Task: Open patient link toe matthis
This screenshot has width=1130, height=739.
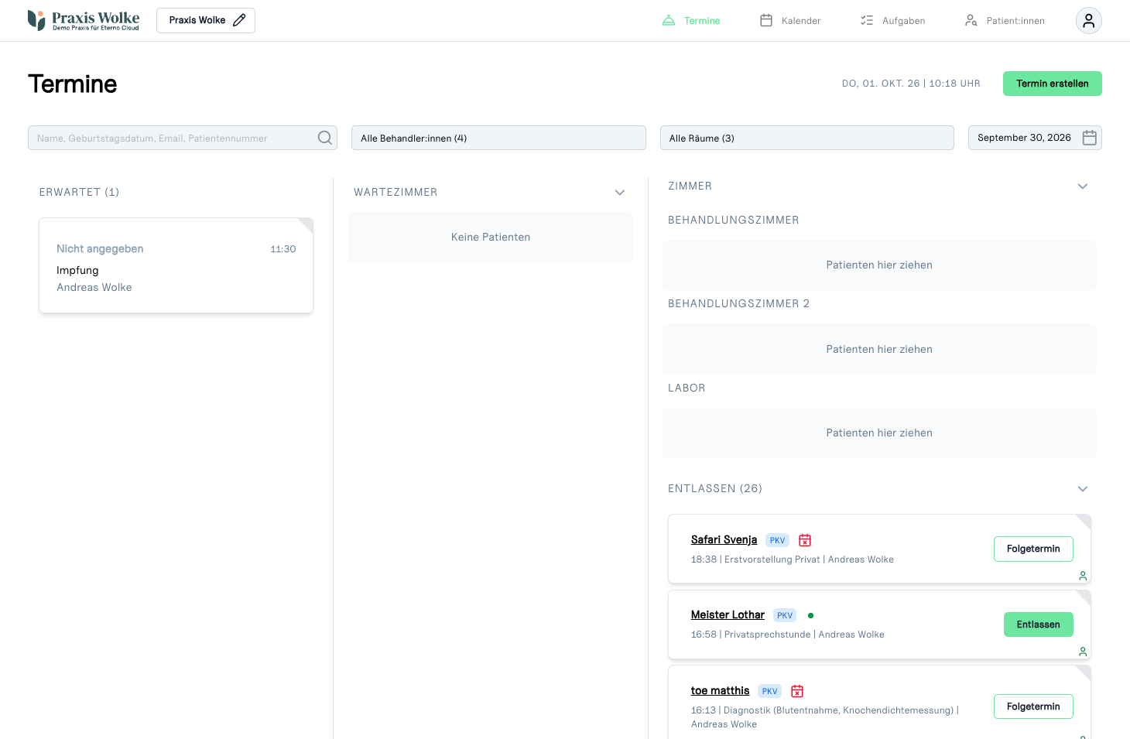Action: point(720,691)
